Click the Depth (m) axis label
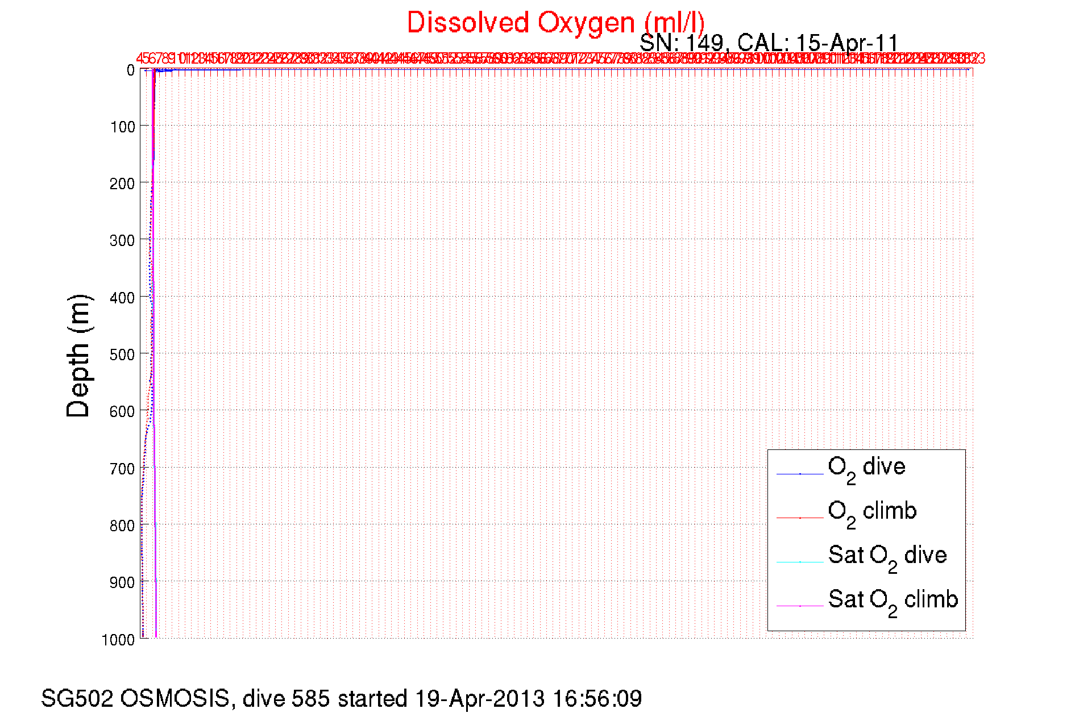The image size is (1075, 717). pyautogui.click(x=79, y=356)
